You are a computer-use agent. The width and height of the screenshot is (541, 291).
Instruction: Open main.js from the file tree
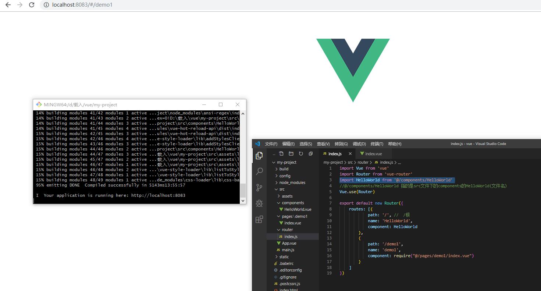coord(285,250)
